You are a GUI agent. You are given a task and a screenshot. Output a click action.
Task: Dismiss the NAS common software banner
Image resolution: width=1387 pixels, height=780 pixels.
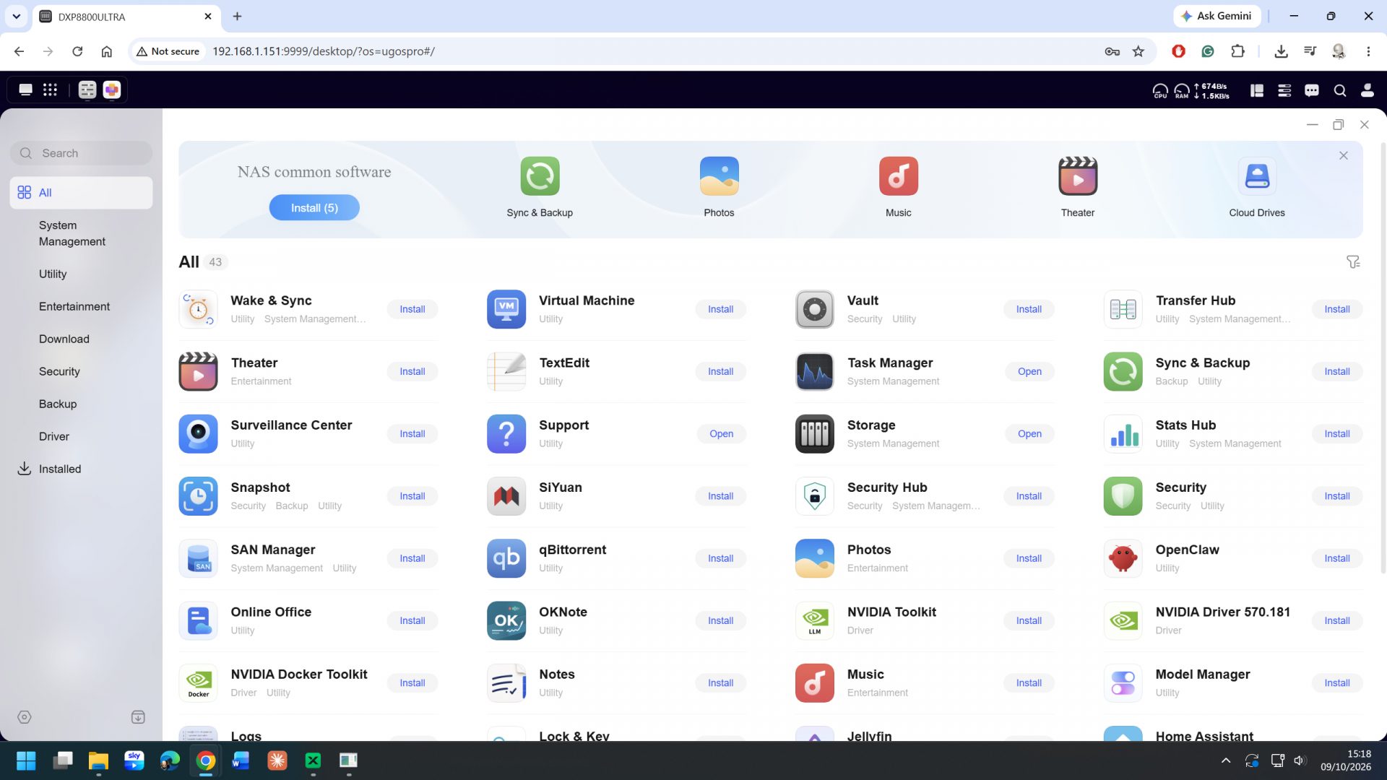[x=1344, y=155]
